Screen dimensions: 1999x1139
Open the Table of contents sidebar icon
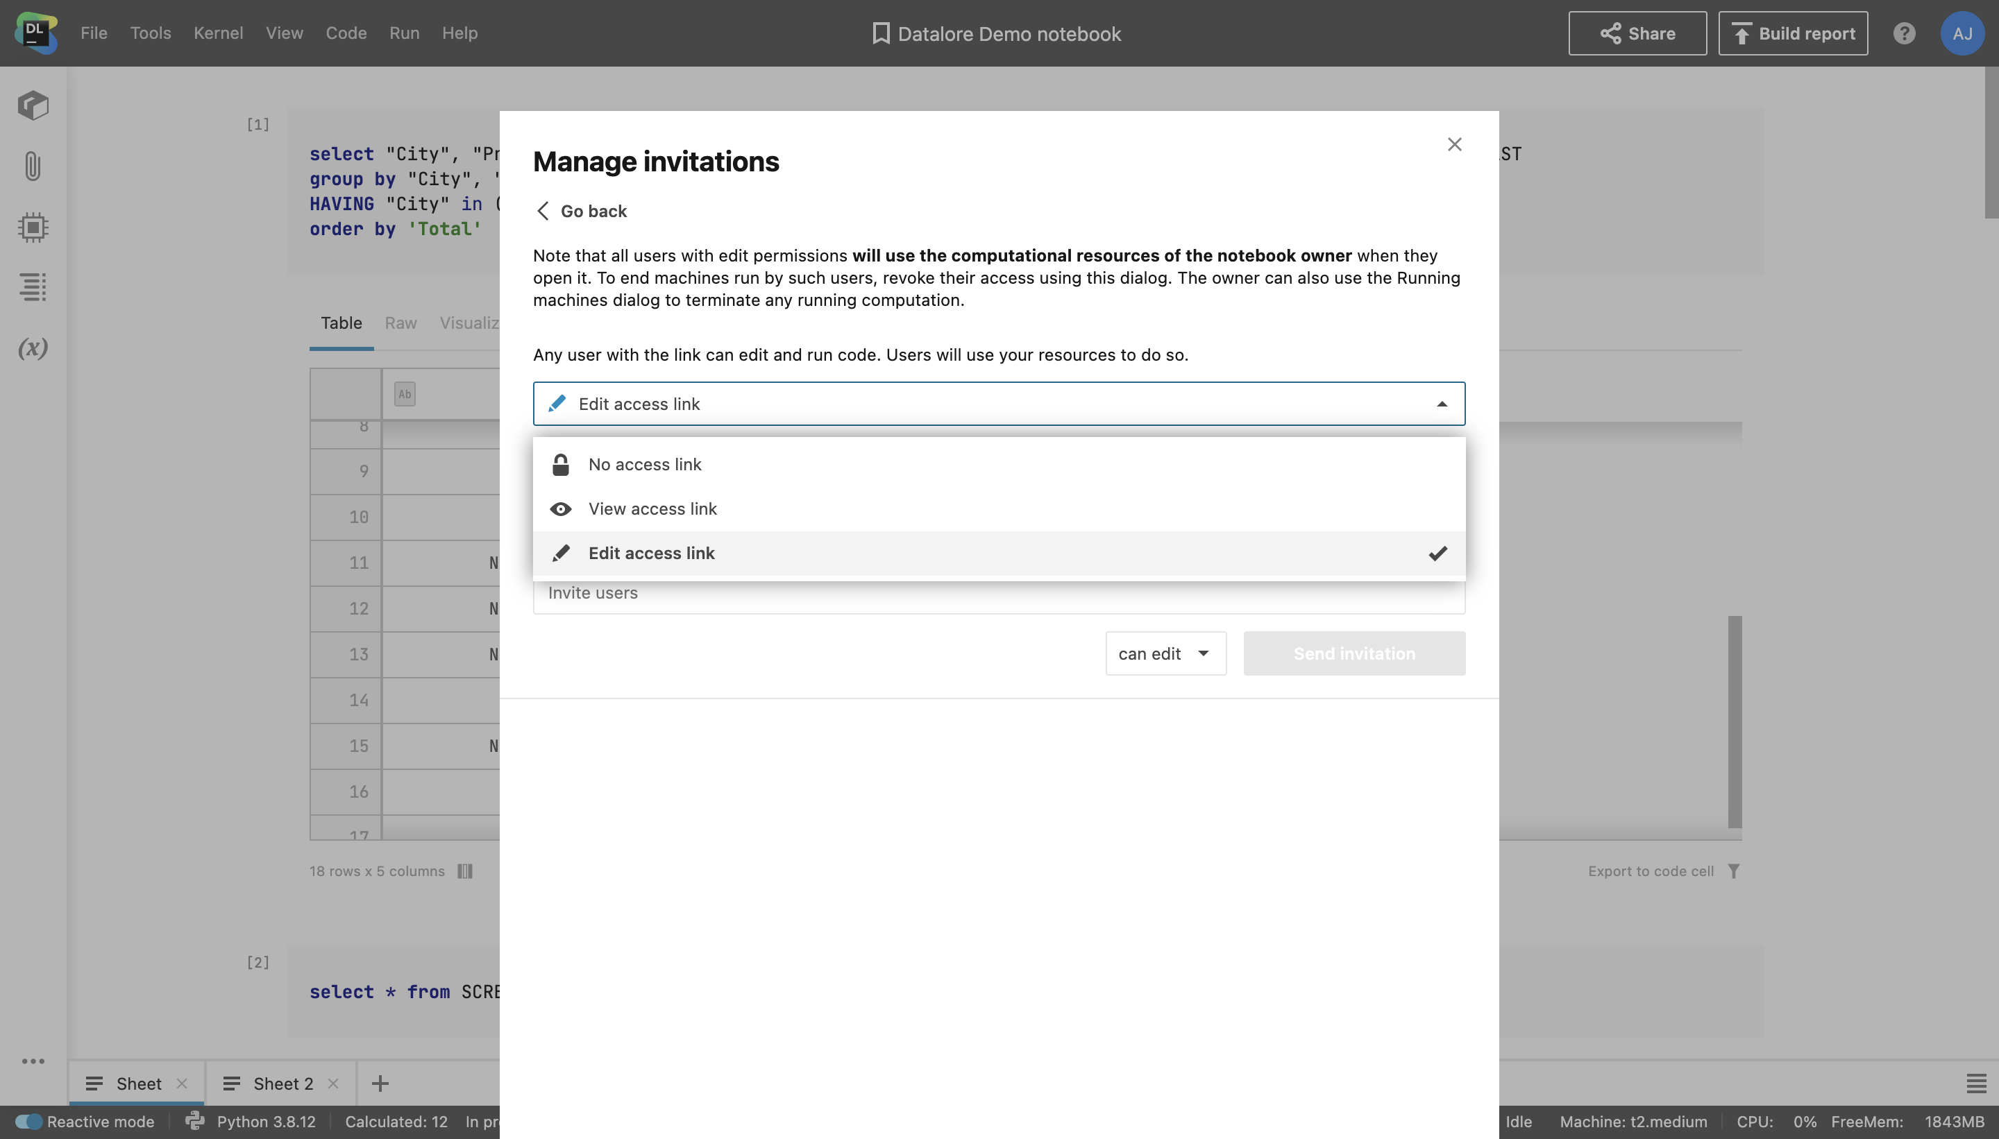click(33, 287)
